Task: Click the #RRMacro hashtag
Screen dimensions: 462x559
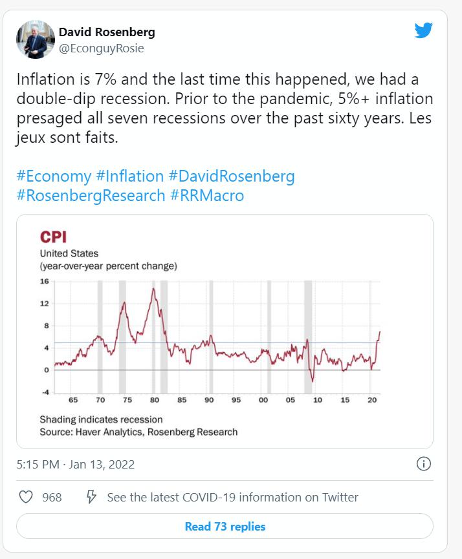Action: click(x=207, y=195)
